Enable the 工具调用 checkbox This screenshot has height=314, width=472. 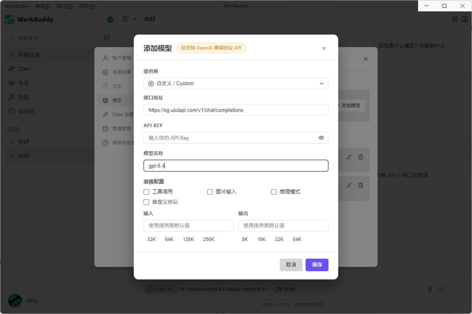click(x=146, y=192)
